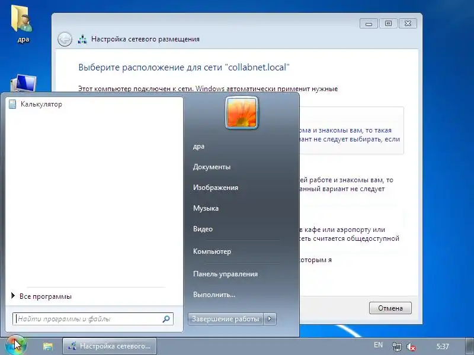Click the muted volume tray icon
Image resolution: width=474 pixels, height=355 pixels.
coord(411,347)
